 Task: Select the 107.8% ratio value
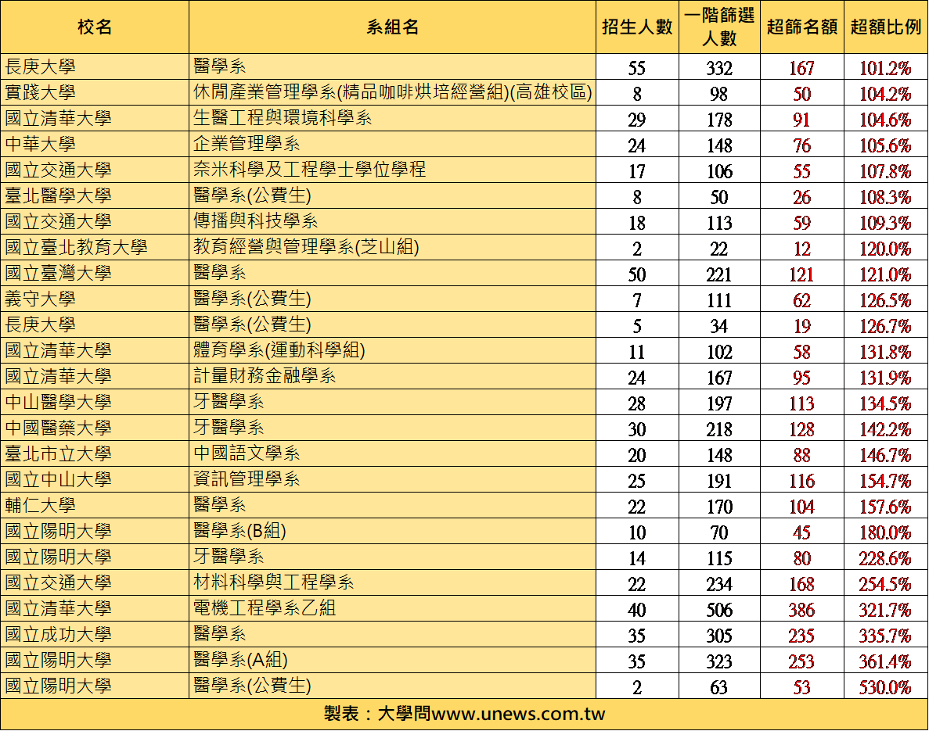click(886, 172)
